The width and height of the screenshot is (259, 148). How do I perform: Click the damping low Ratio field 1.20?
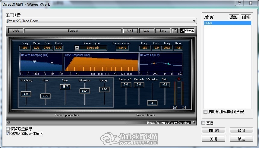pyautogui.click(x=36, y=48)
